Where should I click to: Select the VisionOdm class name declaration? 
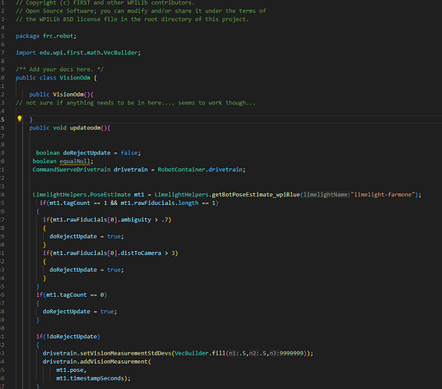(x=75, y=78)
